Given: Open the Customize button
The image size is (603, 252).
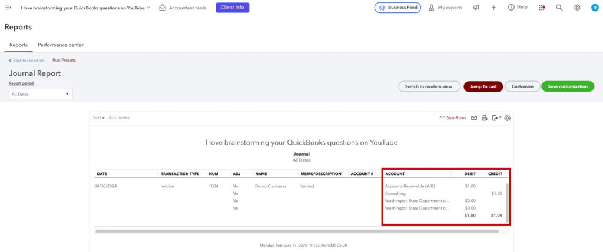Looking at the screenshot, I should [x=522, y=86].
